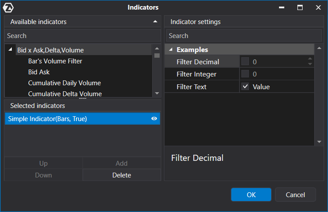Click the application logo icon in title bar
This screenshot has width=328, height=212.
(8, 8)
